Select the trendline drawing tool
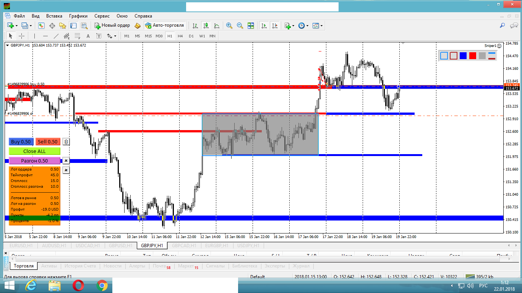522x293 pixels. [x=56, y=36]
